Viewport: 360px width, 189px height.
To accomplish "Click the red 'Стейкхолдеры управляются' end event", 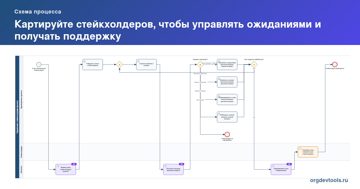I will pos(335,64).
